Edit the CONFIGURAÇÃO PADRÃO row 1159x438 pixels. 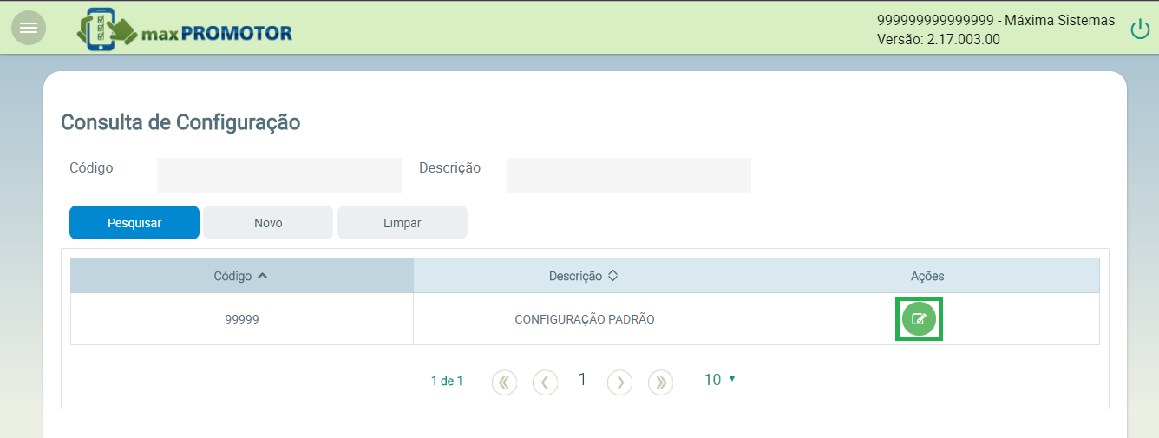919,319
